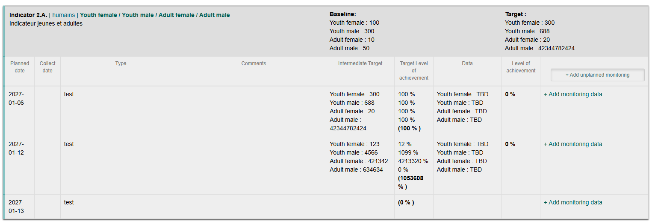Click the Comments column header
This screenshot has width=655, height=224.
(x=254, y=63)
